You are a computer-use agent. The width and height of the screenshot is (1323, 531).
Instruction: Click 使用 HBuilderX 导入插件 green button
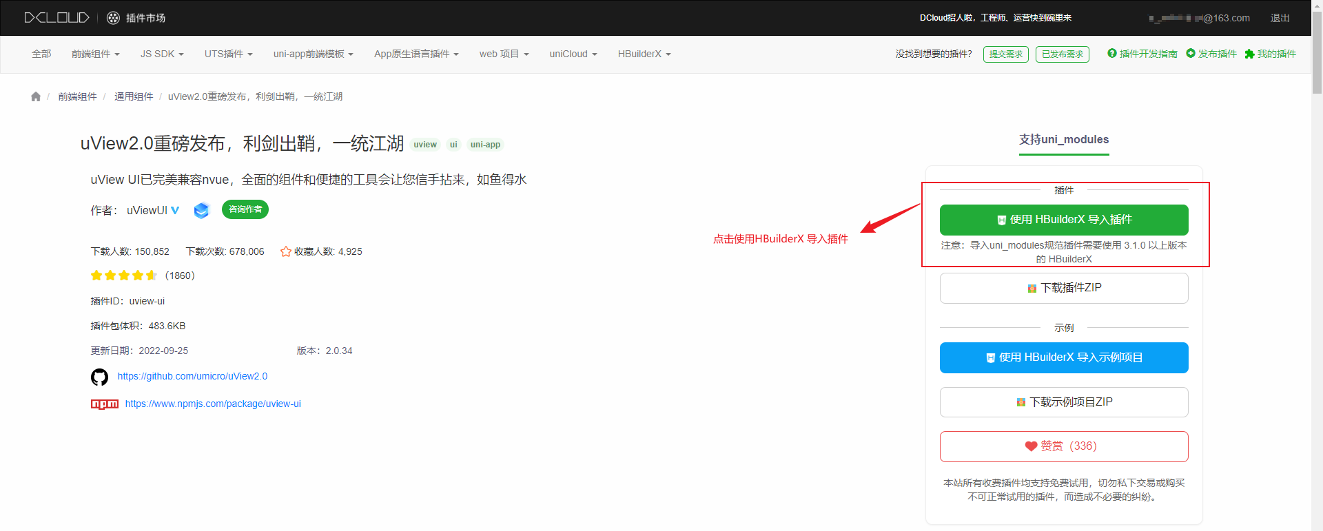1064,220
